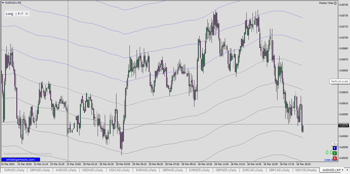
Task: Toggle the Long trade direction label
Action: [x=9, y=14]
